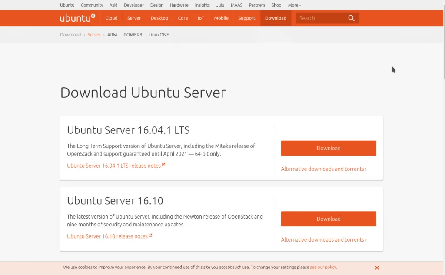445x275 pixels.
Task: Open Ubuntu Server 16.10 release notes
Action: point(110,236)
